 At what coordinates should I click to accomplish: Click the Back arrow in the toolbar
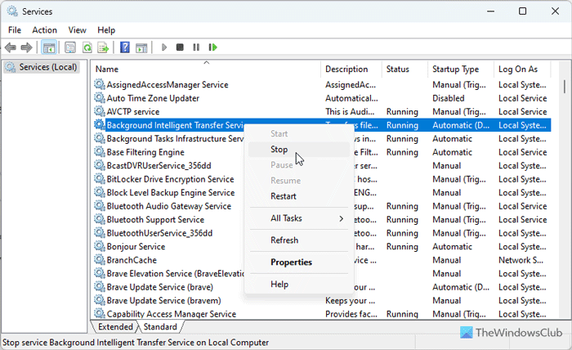(x=11, y=47)
